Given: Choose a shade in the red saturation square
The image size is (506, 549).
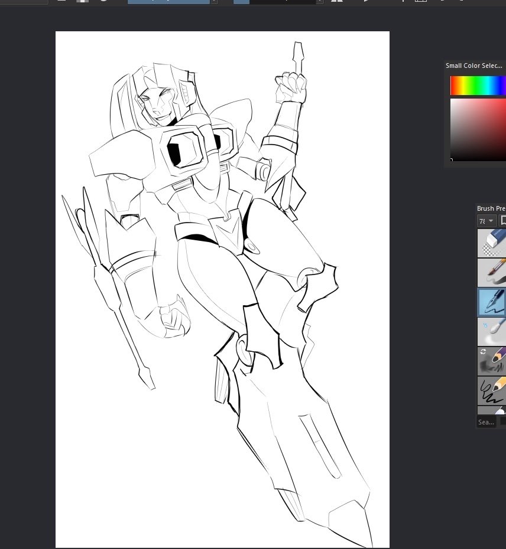Looking at the screenshot, I should [x=478, y=129].
